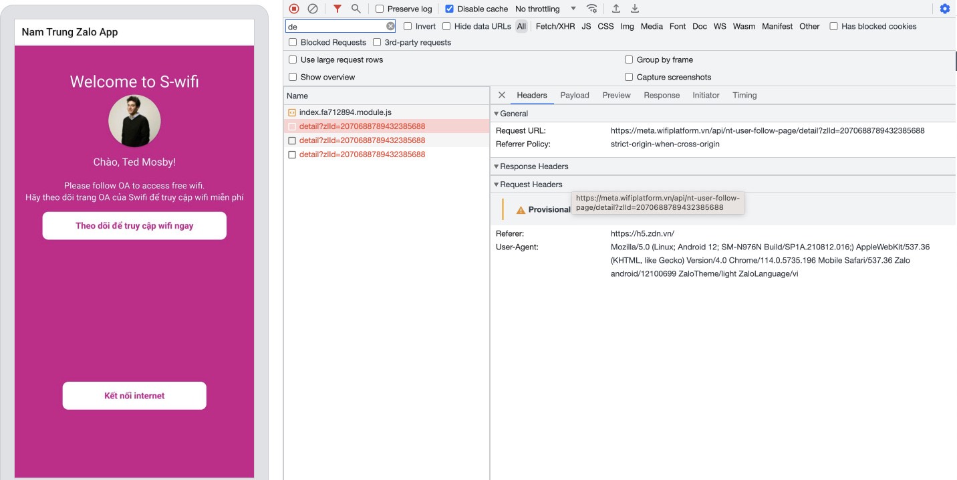Click the Kết nối internet button
This screenshot has width=957, height=480.
click(134, 396)
